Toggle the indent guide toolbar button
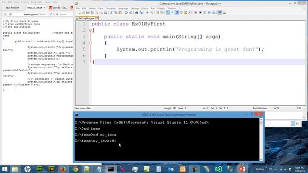The width and height of the screenshot is (308, 173). coord(177,12)
